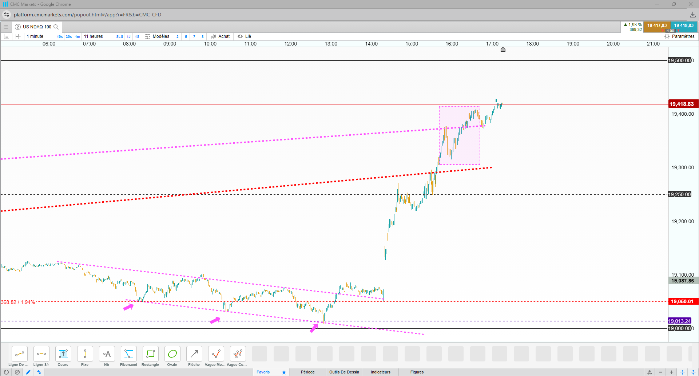Click the search magnifier beside US NDAQ 100
699x376 pixels.
click(56, 27)
